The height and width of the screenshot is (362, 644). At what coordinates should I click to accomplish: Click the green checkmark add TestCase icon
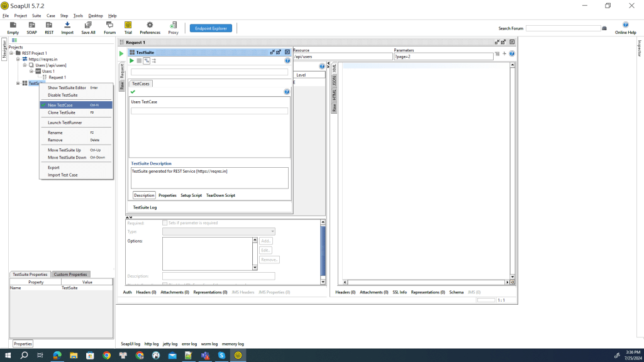point(133,92)
